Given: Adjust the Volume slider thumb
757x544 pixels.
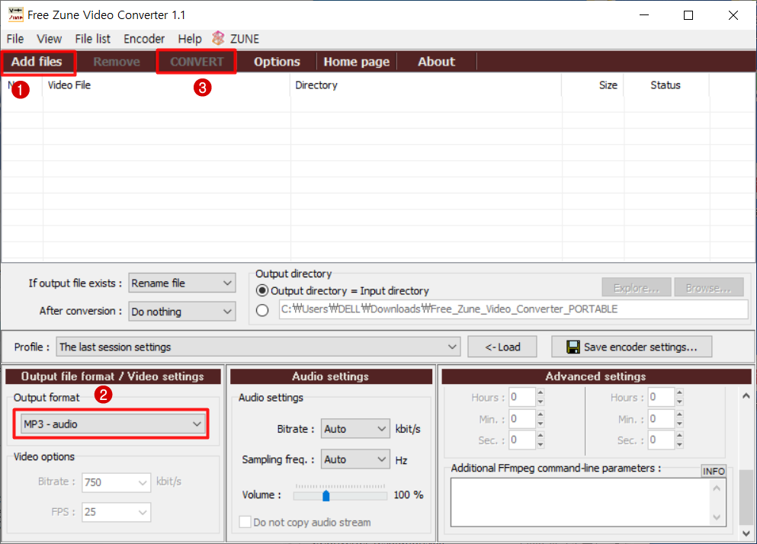Looking at the screenshot, I should pyautogui.click(x=326, y=495).
